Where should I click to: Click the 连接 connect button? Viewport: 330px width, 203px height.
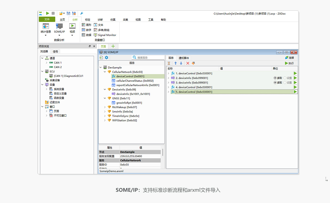click(289, 58)
